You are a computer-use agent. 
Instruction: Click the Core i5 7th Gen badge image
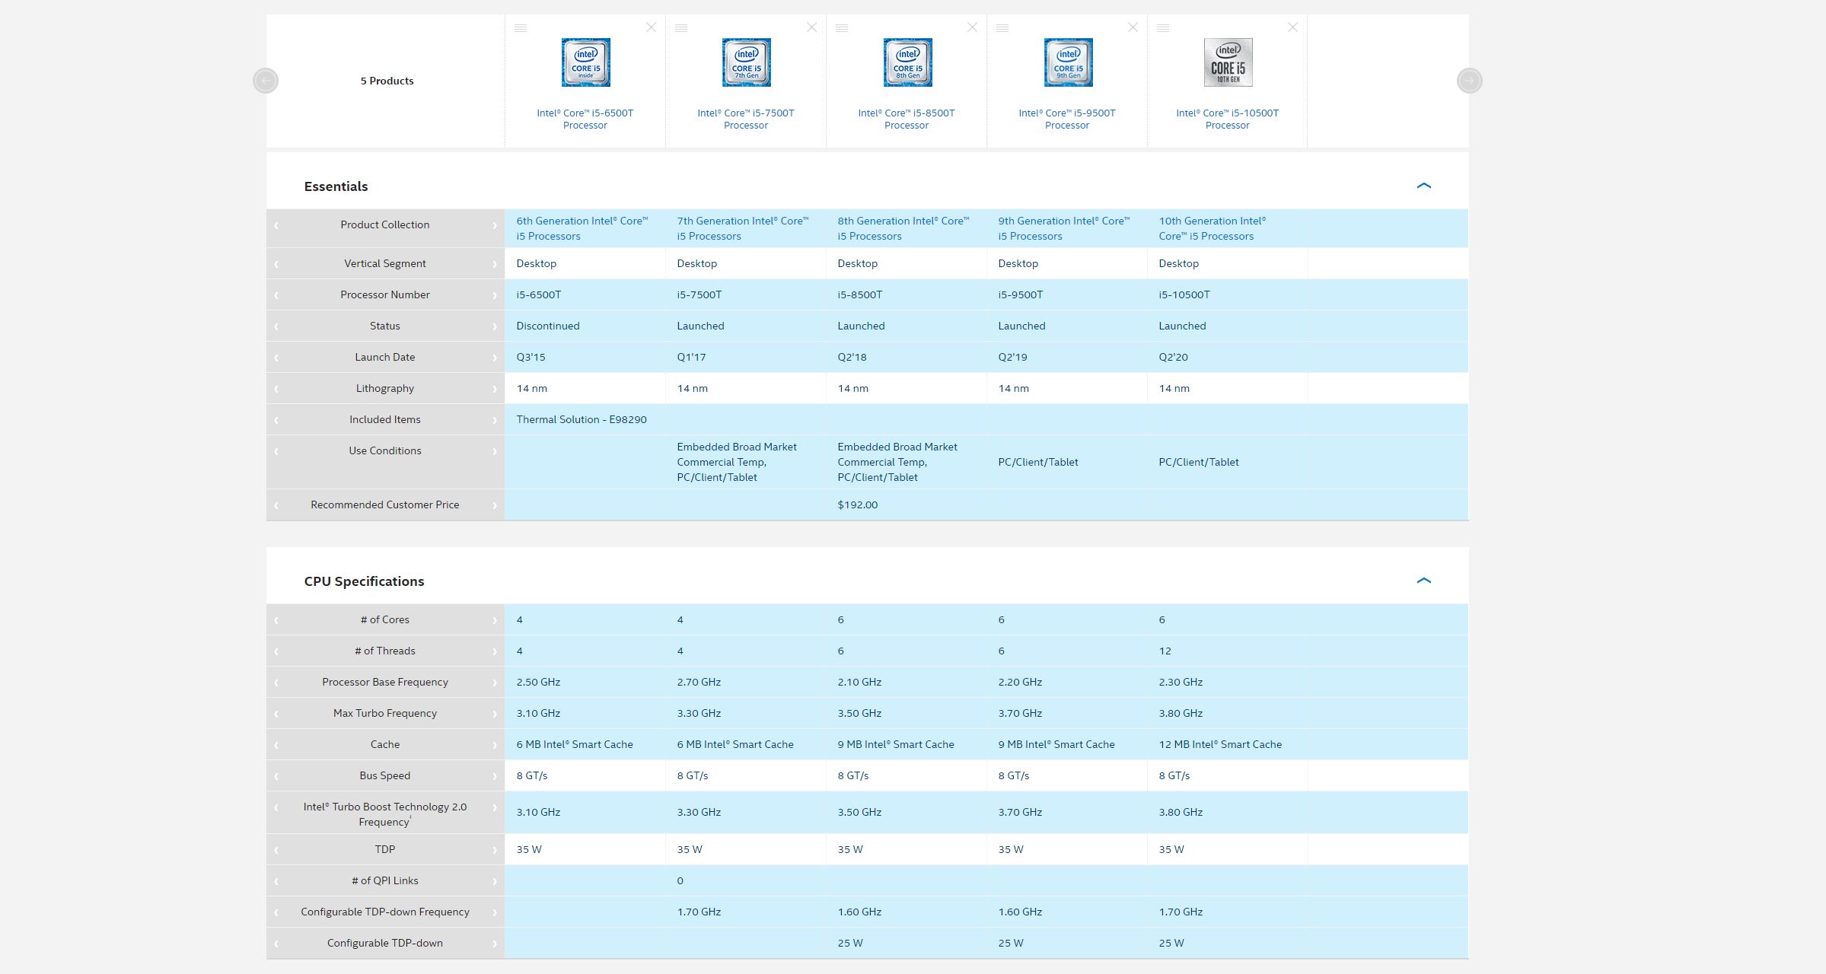[746, 62]
